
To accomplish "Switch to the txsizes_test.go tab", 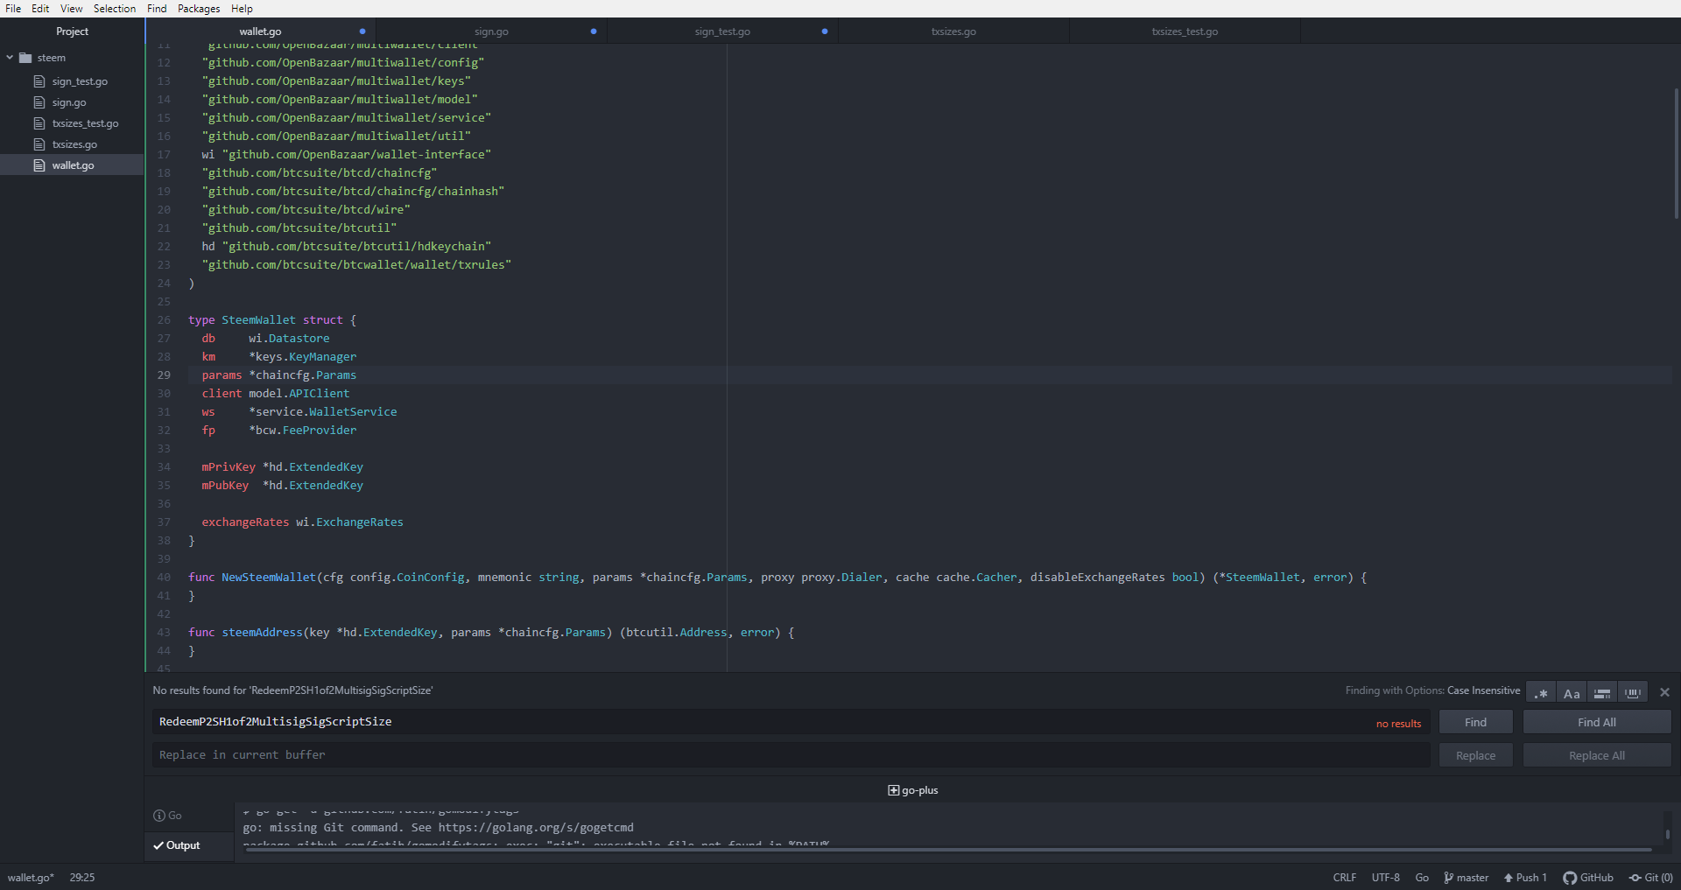I will click(1185, 32).
